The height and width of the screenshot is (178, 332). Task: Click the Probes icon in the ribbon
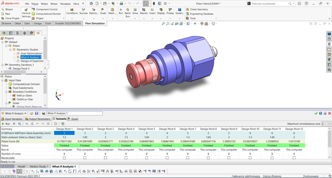coord(170,11)
